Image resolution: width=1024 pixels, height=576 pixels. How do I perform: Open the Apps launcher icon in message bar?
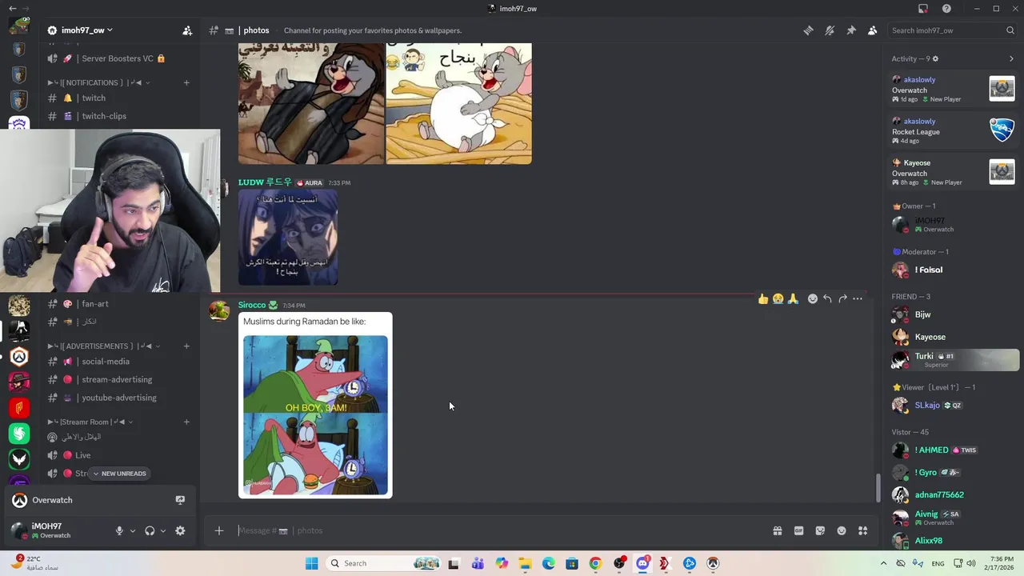[863, 530]
